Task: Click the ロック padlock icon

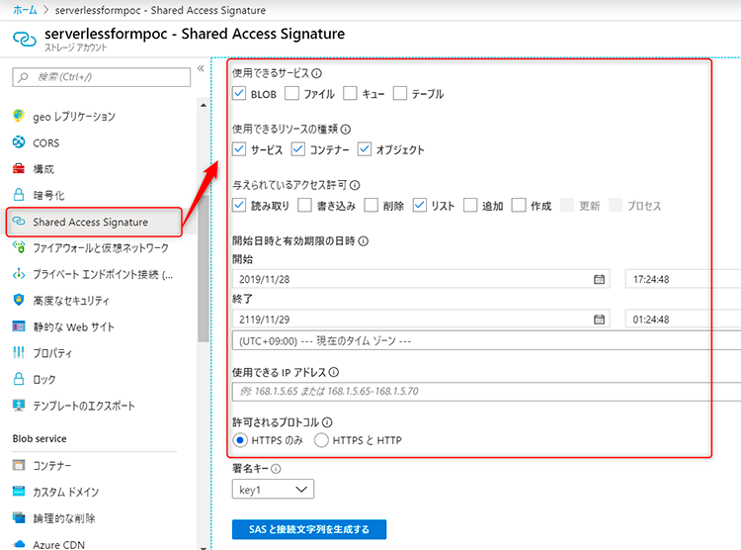Action: 19,379
